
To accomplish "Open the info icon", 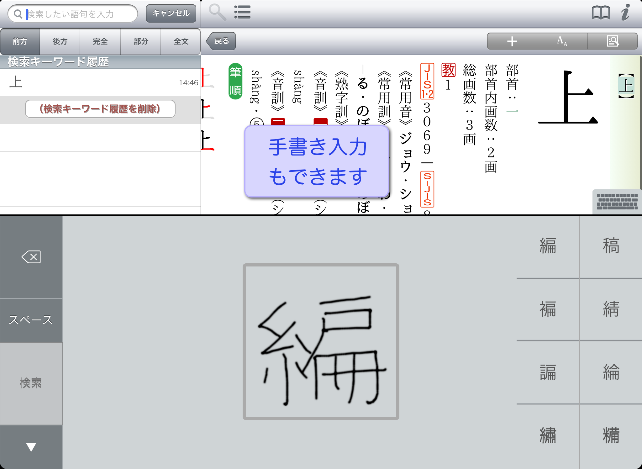I will click(x=625, y=13).
